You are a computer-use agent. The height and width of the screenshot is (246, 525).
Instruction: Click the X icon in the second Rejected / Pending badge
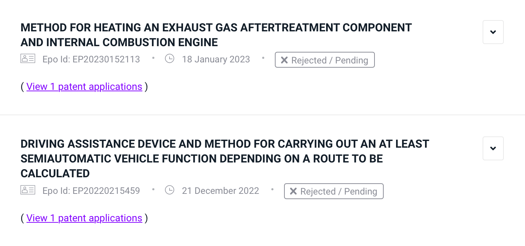pos(293,191)
